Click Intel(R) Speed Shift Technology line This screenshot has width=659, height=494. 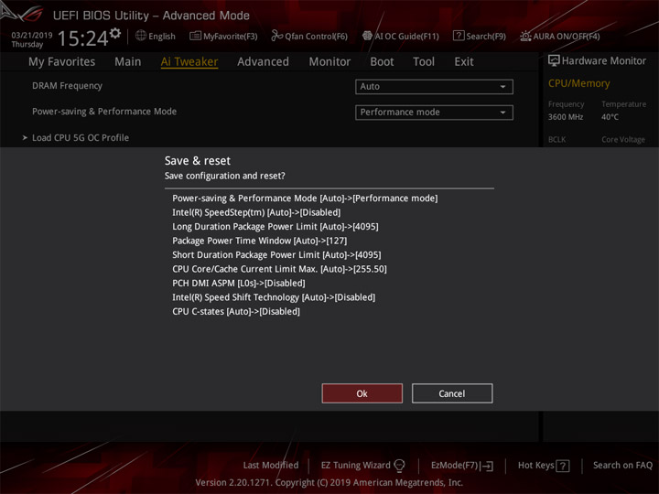click(x=274, y=297)
